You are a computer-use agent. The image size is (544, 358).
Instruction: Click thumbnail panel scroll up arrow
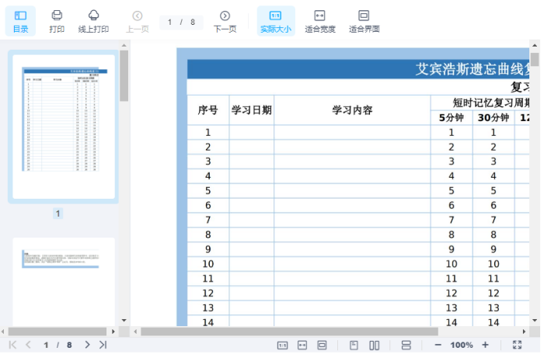[x=124, y=45]
